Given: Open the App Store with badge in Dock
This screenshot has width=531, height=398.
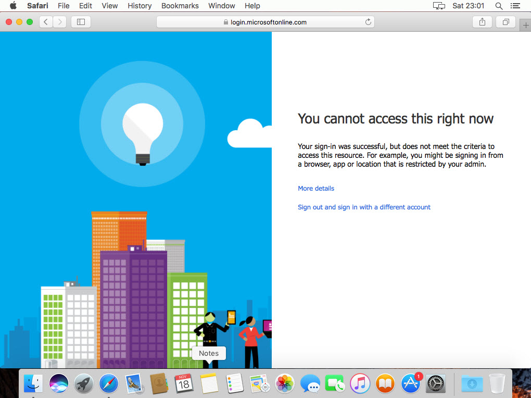Looking at the screenshot, I should pyautogui.click(x=411, y=384).
